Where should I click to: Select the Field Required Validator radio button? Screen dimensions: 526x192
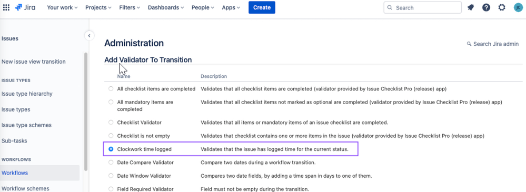[x=111, y=189]
